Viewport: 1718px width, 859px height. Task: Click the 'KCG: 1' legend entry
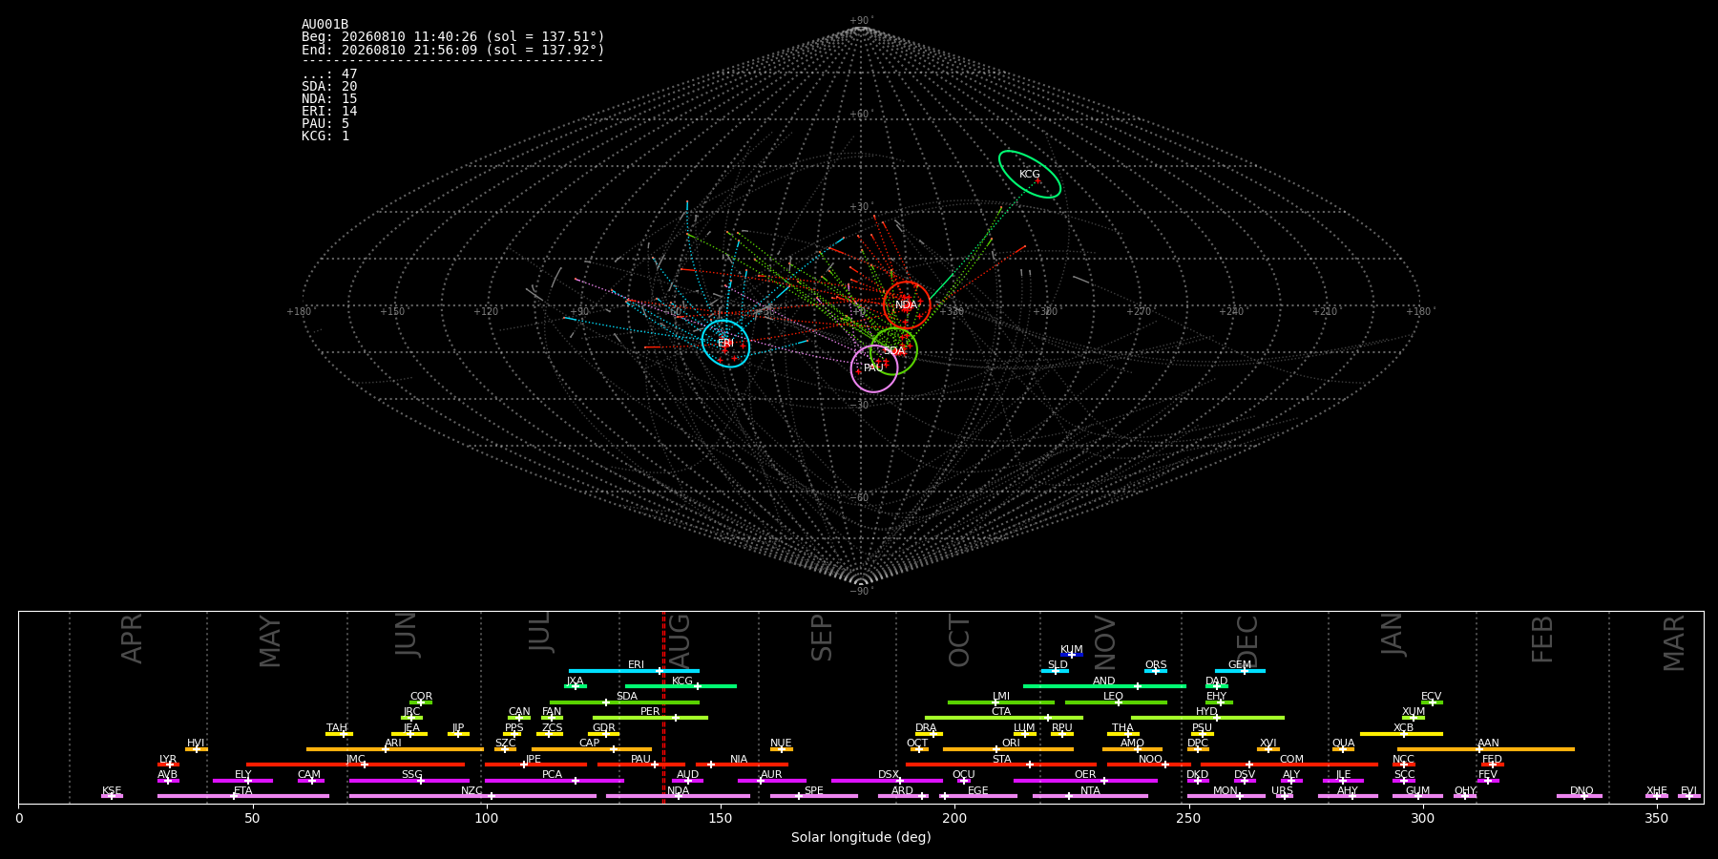pos(325,136)
